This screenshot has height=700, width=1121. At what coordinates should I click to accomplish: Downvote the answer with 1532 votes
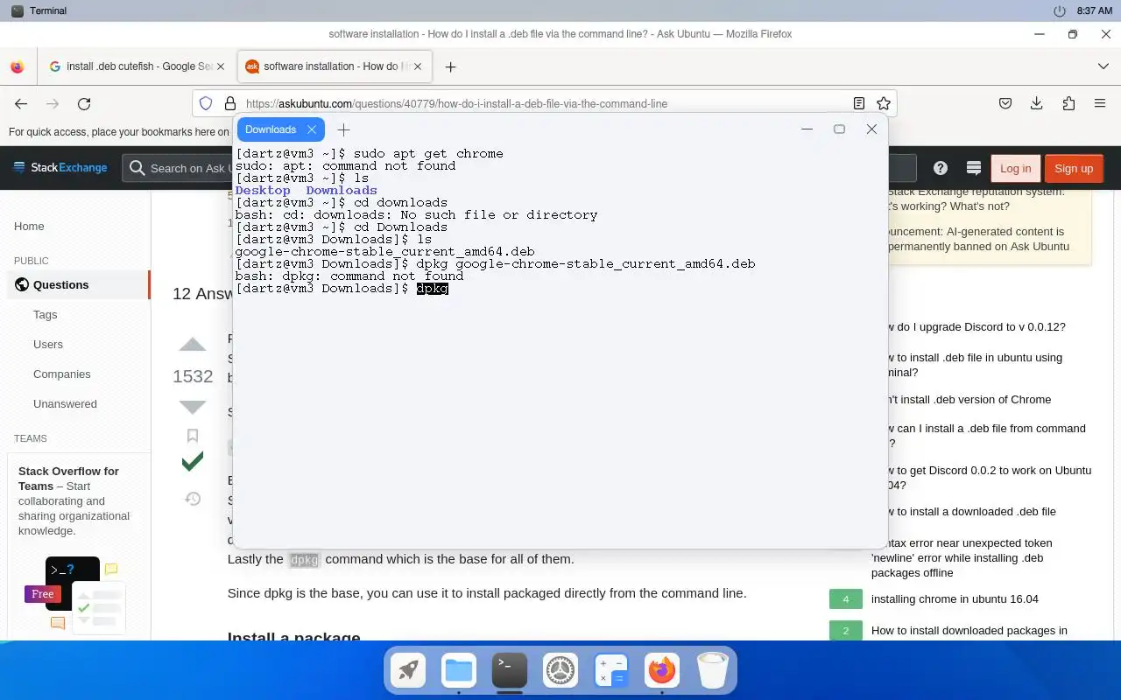coord(193,407)
